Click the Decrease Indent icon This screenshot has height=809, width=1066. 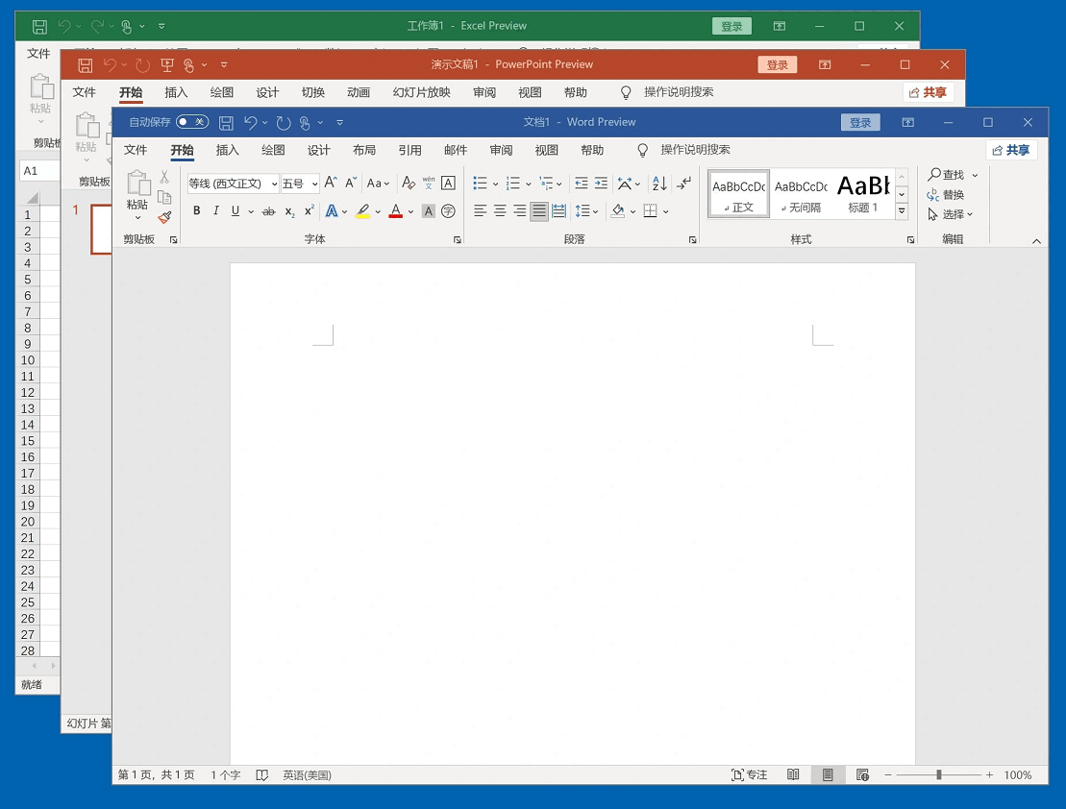(x=582, y=183)
